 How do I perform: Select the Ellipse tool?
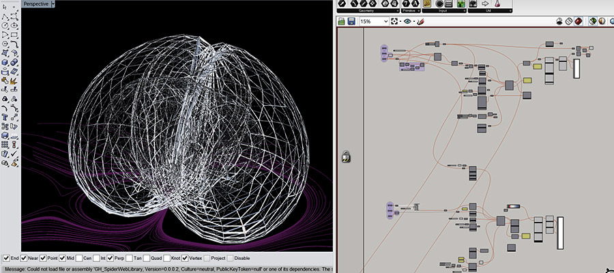pos(14,25)
